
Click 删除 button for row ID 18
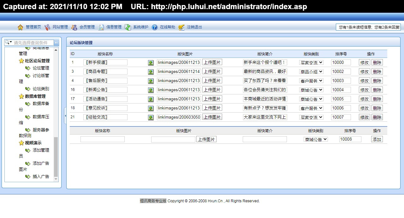[377, 108]
